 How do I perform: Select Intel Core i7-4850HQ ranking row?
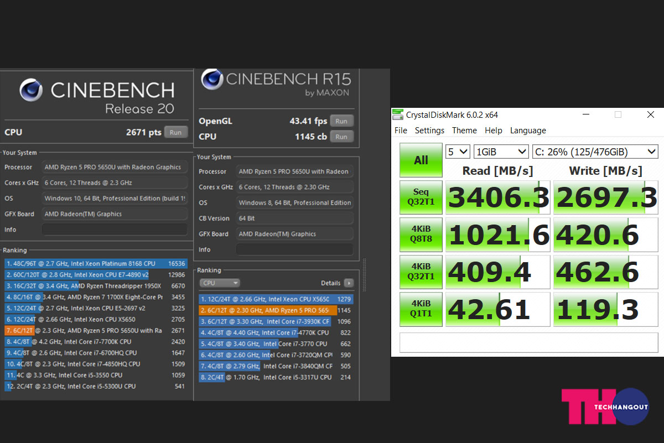coord(96,364)
